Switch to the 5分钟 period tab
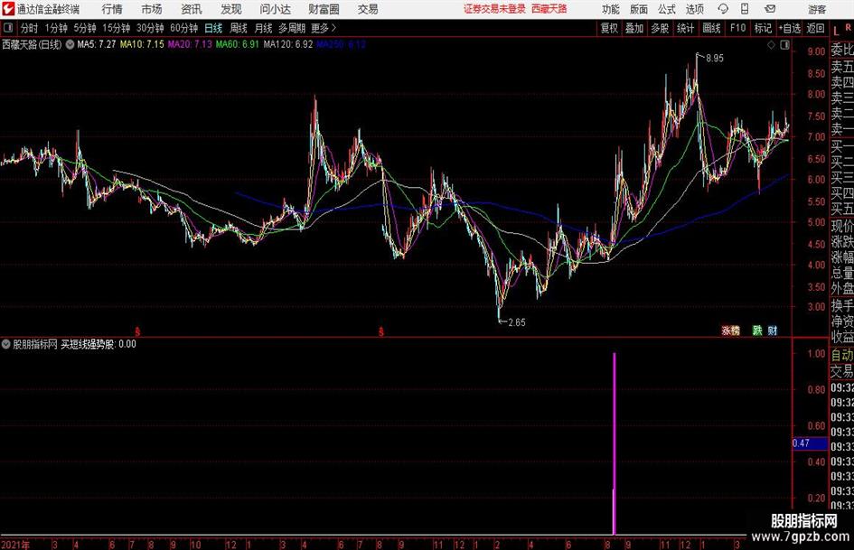 84,28
